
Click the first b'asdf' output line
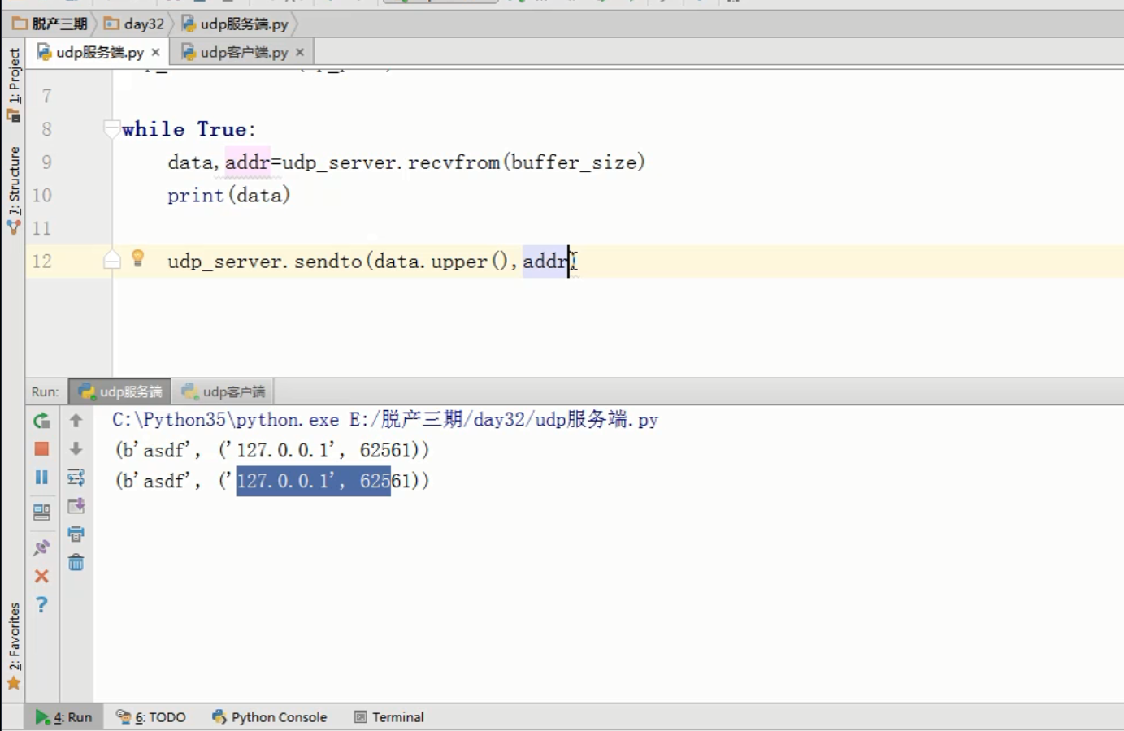click(x=272, y=450)
